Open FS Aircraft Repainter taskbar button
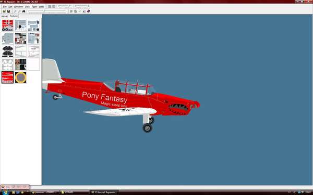Image resolution: width=313 pixels, height=195 pixels. tap(104, 192)
